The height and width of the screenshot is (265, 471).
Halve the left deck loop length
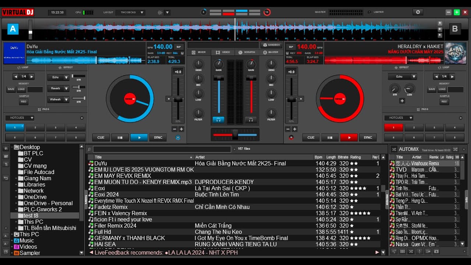(x=15, y=77)
